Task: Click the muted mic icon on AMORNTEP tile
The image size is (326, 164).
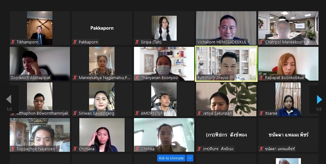Action: click(137, 113)
